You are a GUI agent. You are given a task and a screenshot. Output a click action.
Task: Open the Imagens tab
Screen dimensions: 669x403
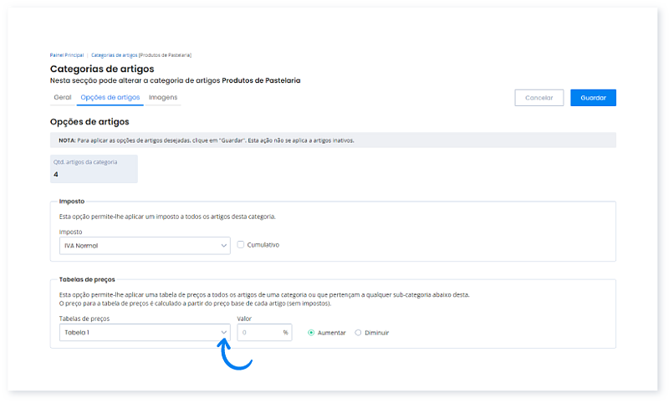coord(163,97)
